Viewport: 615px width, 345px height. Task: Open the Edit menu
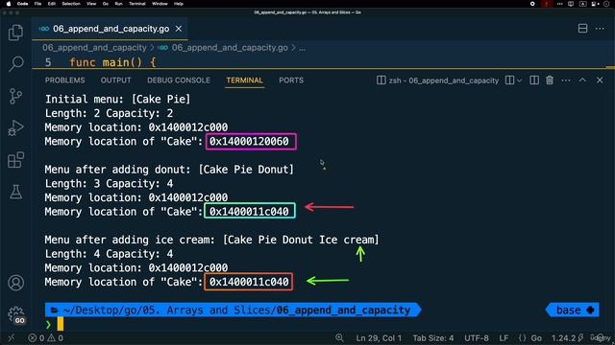coord(51,4)
